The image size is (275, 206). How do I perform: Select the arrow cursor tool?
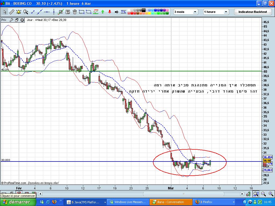[5, 12]
